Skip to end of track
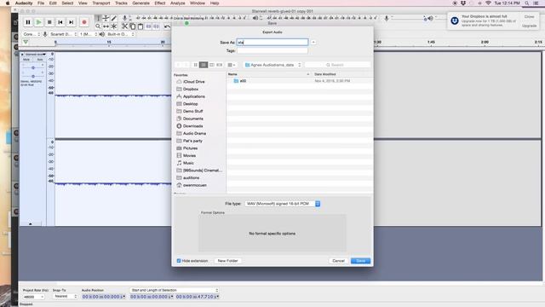545x307 pixels. [x=72, y=22]
